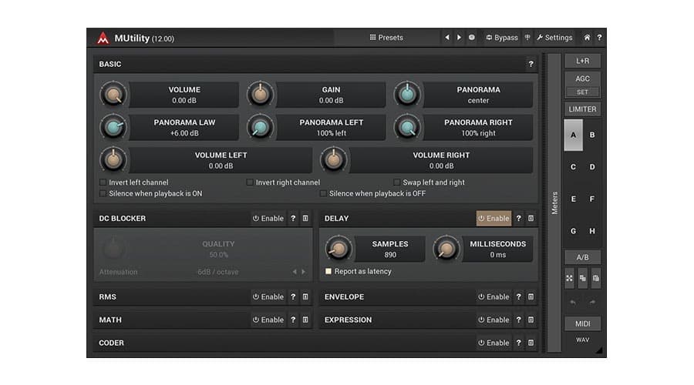The image size is (694, 385).
Task: Open the MIDI settings button
Action: tap(582, 324)
